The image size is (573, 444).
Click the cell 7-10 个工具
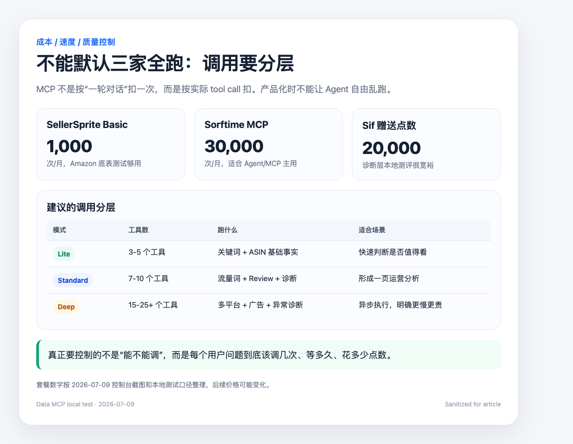(x=149, y=279)
